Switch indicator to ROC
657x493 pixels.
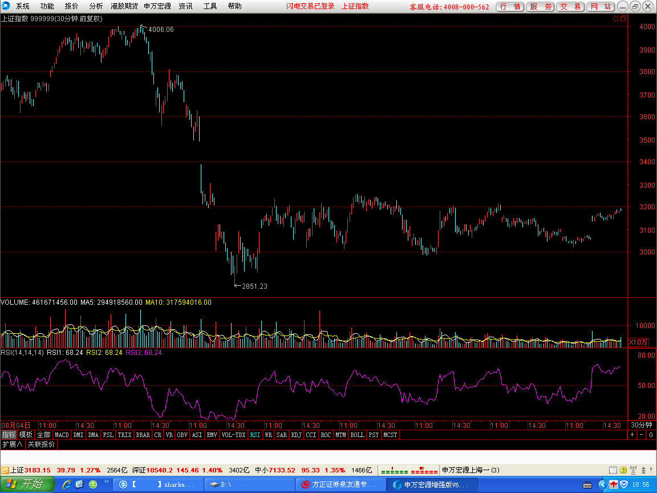pyautogui.click(x=326, y=435)
